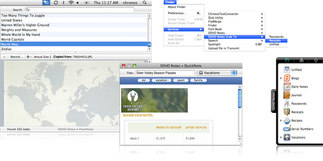Click the SOHO Notes side tab
The height and width of the screenshot is (161, 323).
click(x=274, y=101)
